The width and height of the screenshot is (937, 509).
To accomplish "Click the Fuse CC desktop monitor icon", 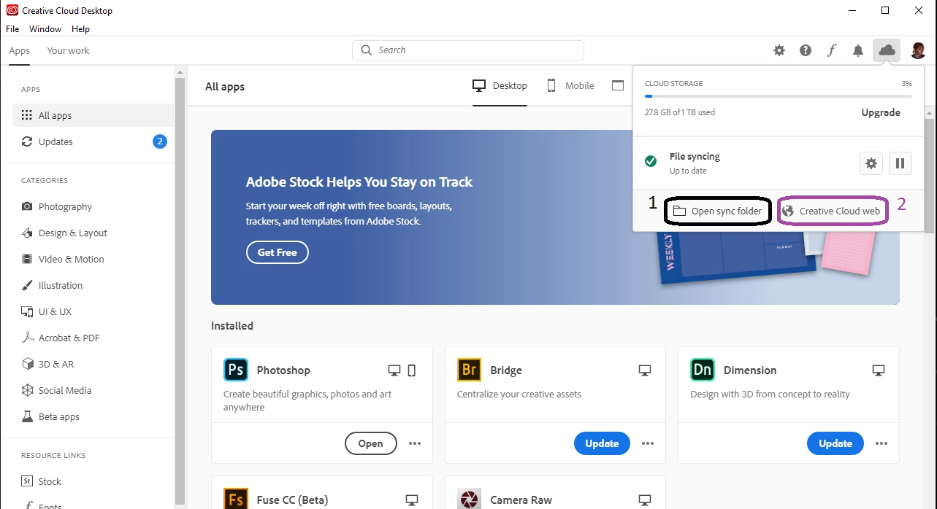I will (x=412, y=500).
